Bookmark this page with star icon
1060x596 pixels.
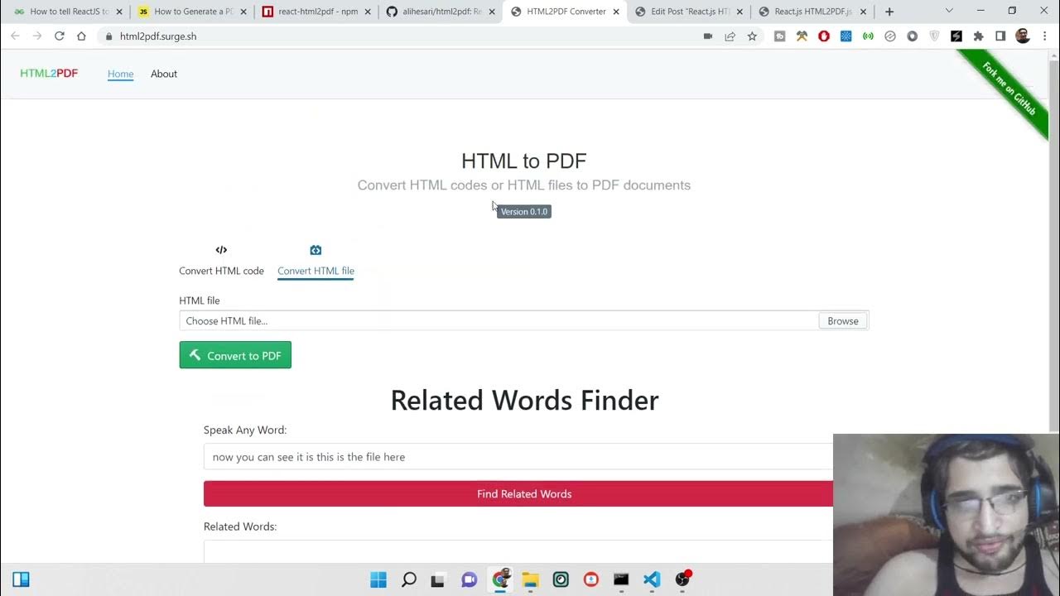(x=752, y=36)
